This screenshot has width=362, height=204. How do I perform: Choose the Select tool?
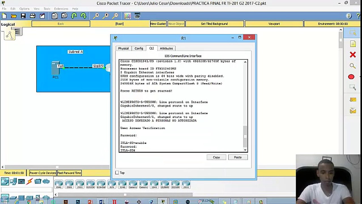[x=353, y=33]
